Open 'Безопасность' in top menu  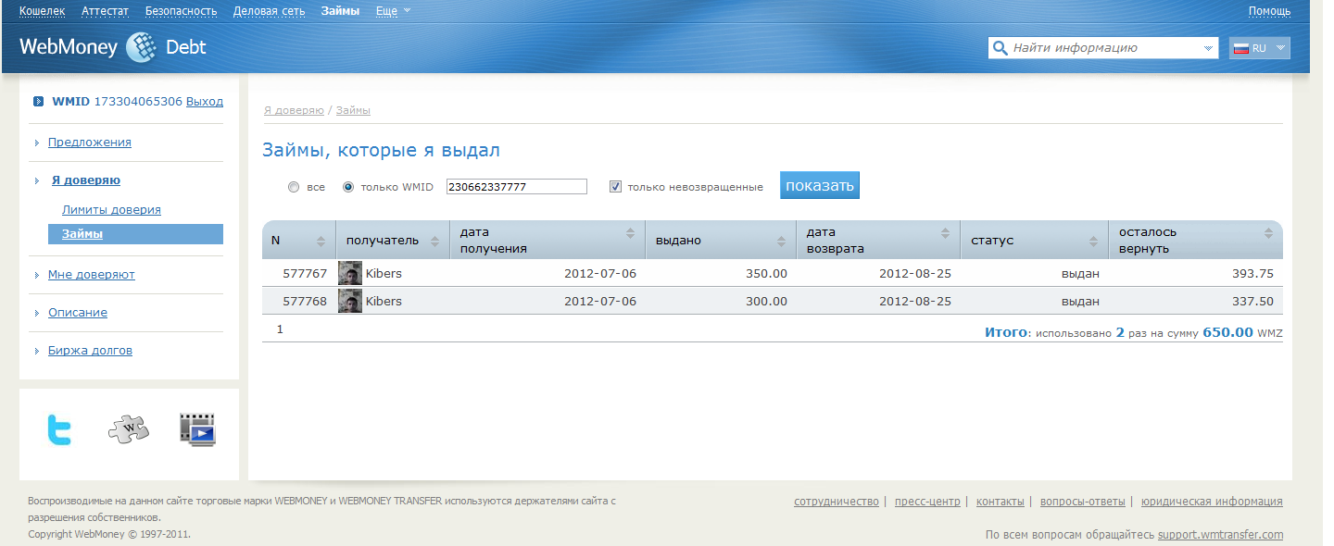(x=181, y=11)
